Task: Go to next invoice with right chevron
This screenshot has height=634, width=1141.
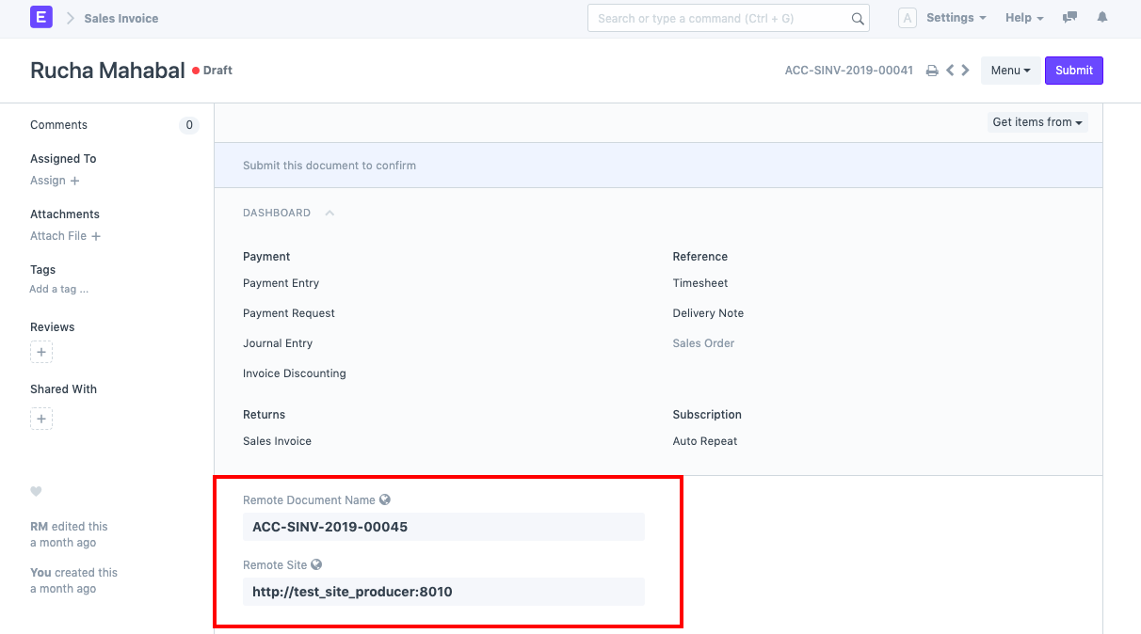Action: pos(965,70)
